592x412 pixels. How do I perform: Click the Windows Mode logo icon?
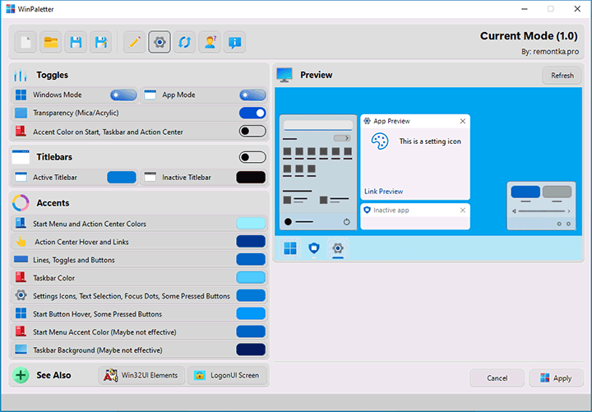click(21, 95)
